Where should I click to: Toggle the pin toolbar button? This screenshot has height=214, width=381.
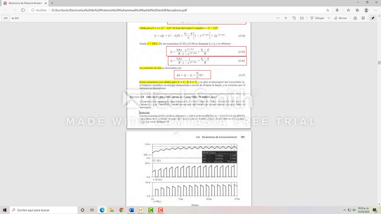coord(373,18)
